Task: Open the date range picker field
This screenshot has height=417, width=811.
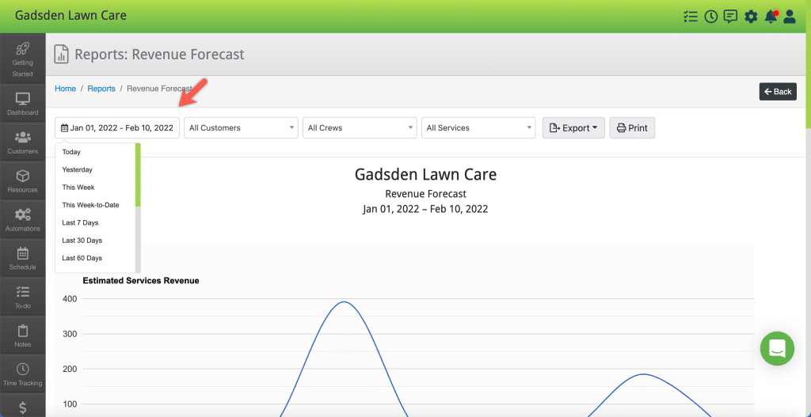Action: point(117,127)
